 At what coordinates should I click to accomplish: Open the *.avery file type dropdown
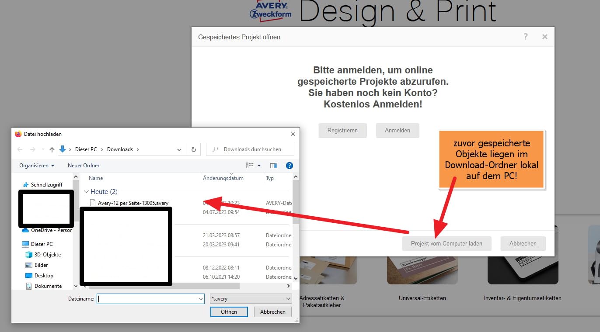[251, 299]
